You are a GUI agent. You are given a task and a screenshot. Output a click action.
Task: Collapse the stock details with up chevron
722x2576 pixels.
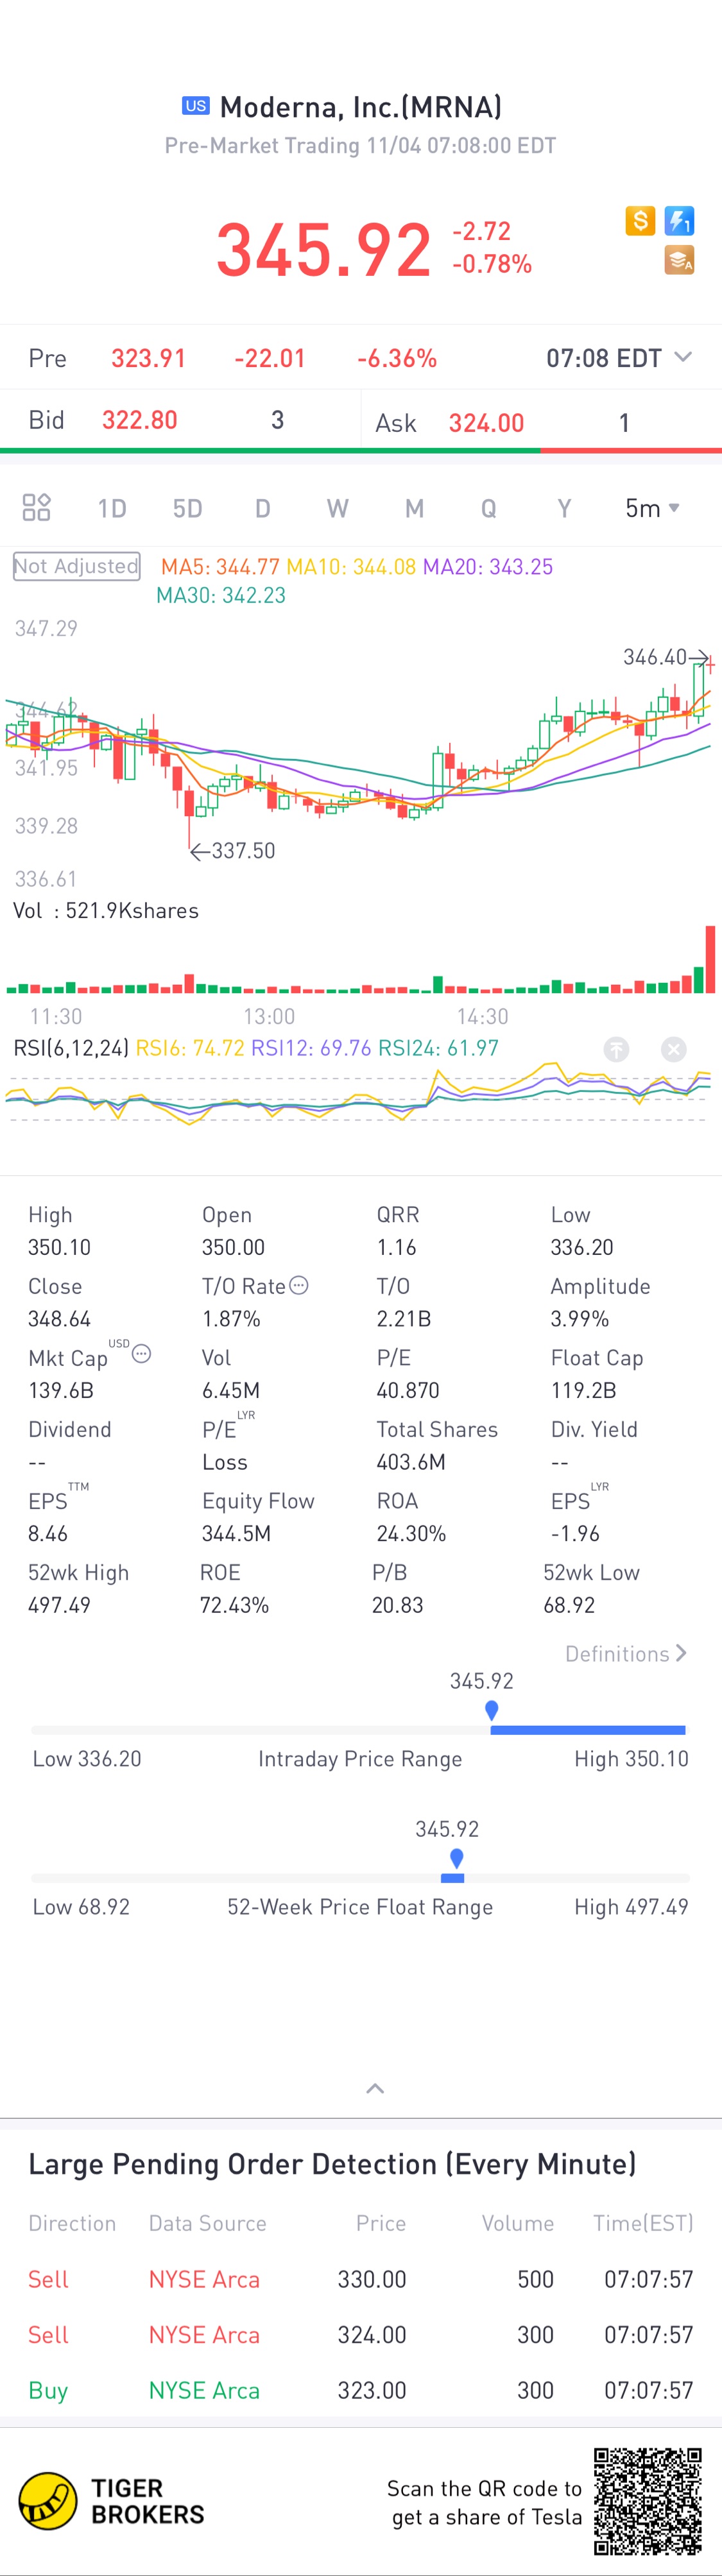pos(375,2088)
